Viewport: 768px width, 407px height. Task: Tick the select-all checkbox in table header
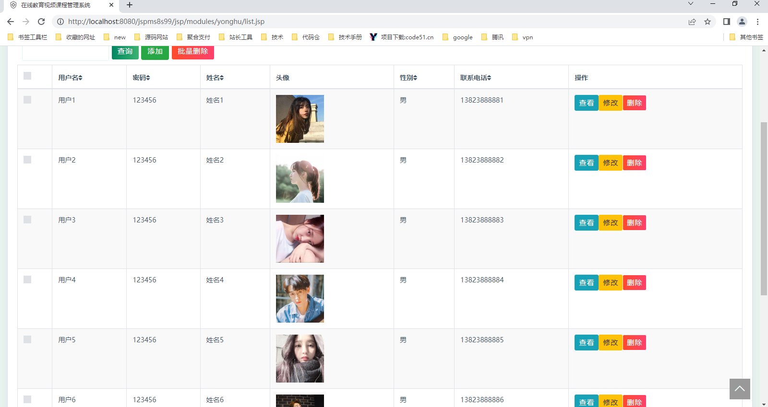tap(27, 76)
